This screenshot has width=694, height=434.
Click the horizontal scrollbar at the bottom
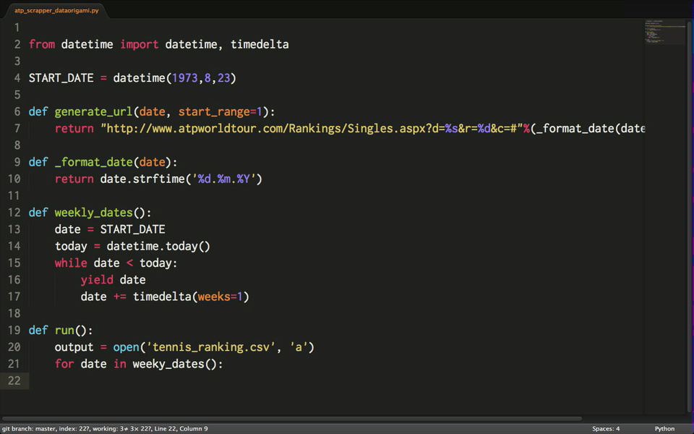pyautogui.click(x=292, y=419)
